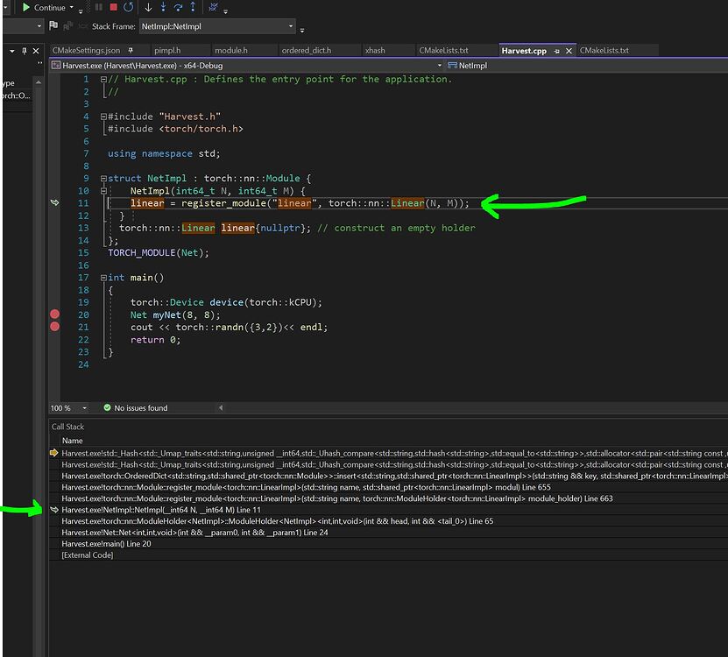This screenshot has height=657, width=728.
Task: Toggle auto-hide pin on the left panel
Action: point(23,51)
